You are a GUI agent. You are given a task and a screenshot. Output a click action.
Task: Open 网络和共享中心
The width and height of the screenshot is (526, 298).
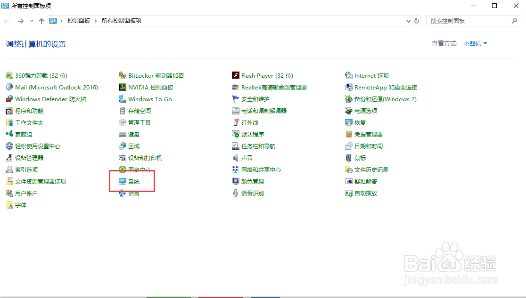(261, 169)
